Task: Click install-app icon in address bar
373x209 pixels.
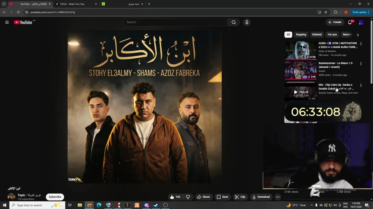Action: click(319, 12)
